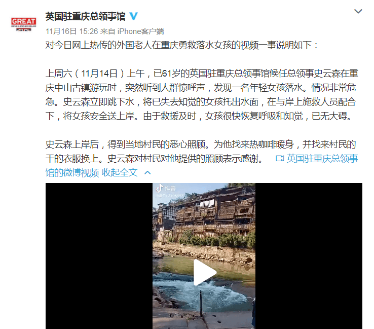The image size is (374, 329).
Task: Click the video camera icon before the Weibo video link
Action: [280, 158]
